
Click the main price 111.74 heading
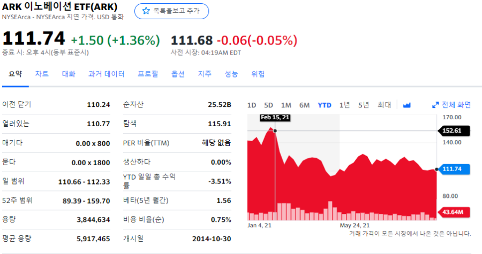pos(34,39)
